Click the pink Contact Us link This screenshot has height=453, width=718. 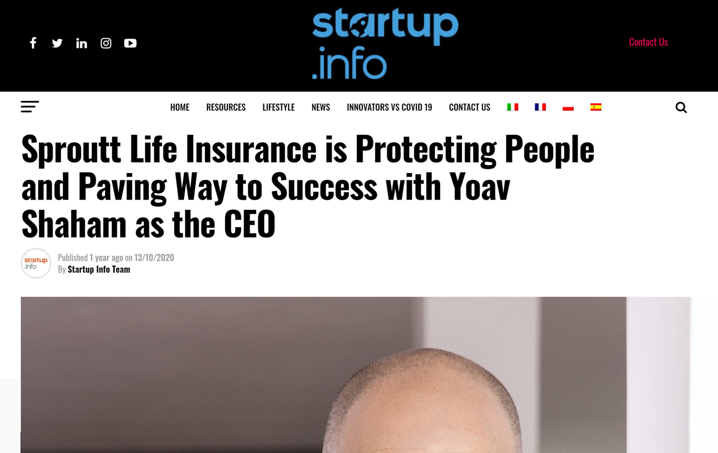click(x=648, y=42)
